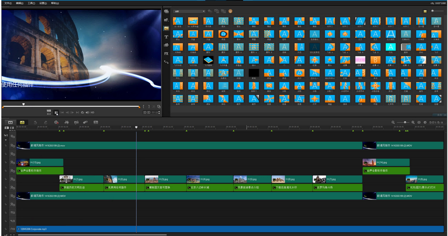Open the Record/Capture option icon

(56, 122)
